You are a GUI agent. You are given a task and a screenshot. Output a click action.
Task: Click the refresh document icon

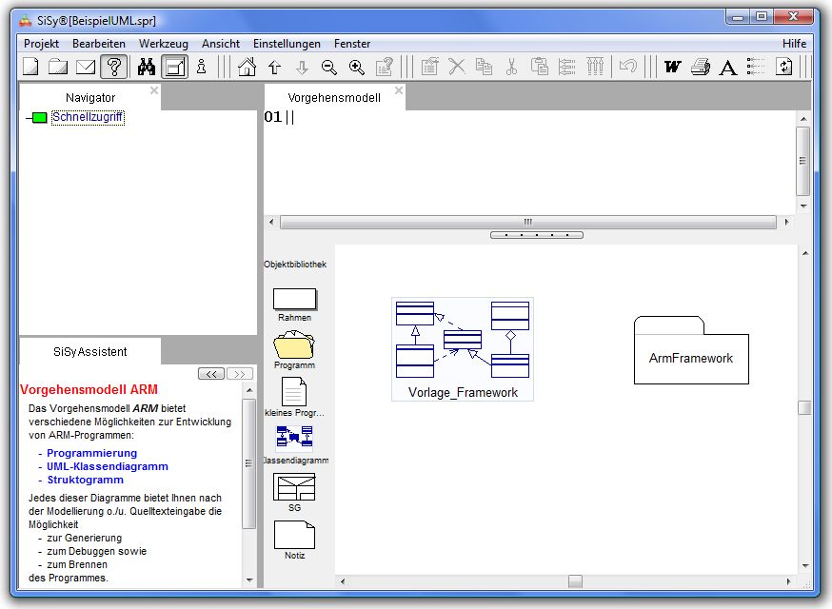tap(784, 67)
